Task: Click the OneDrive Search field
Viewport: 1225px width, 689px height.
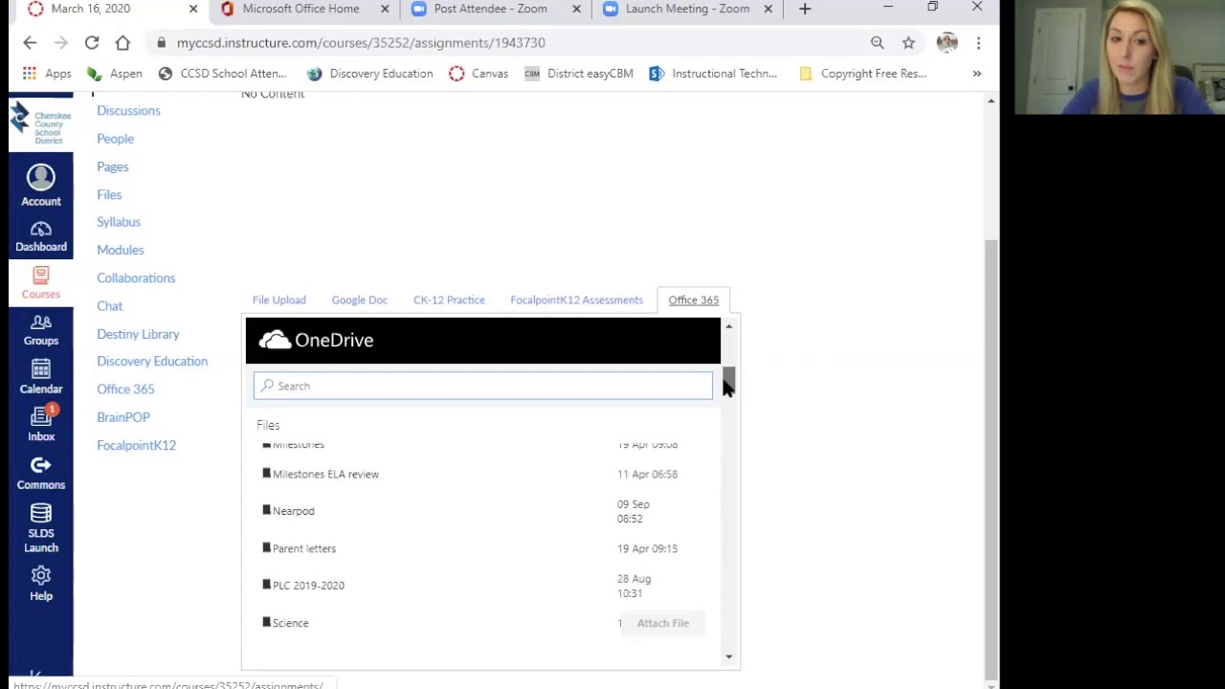Action: point(483,386)
